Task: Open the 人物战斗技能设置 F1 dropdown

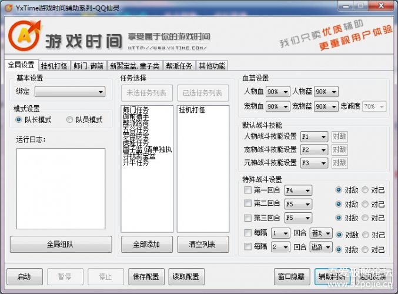Action: [314, 136]
